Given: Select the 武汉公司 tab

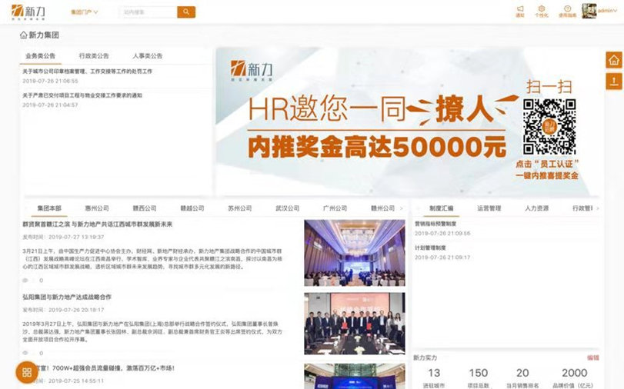Looking at the screenshot, I should (x=287, y=208).
